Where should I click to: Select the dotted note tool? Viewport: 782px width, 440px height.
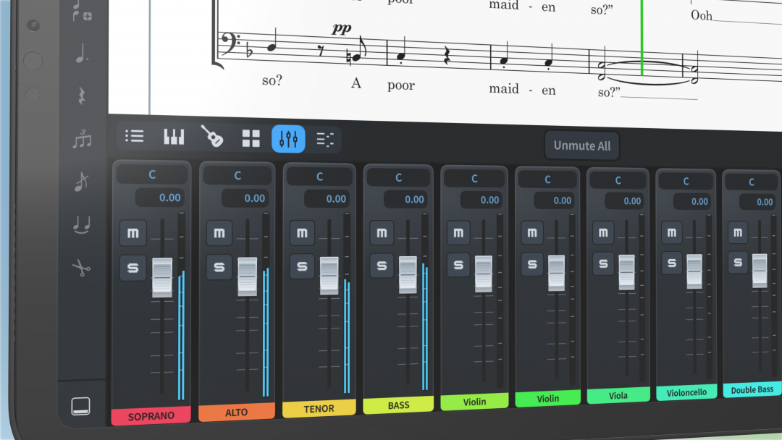point(83,54)
